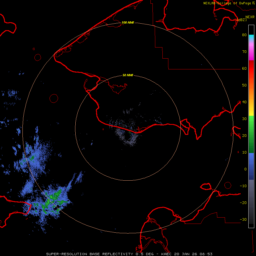The height and width of the screenshot is (256, 256).
Task: Click the pink-magenta segment of the colorbar
Action: [x=251, y=51]
